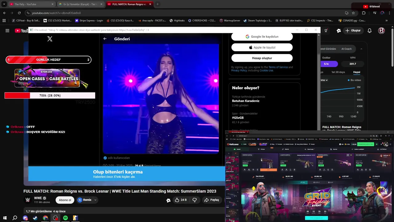Click the X logo in the post window
Image resolution: width=394 pixels, height=222 pixels.
(50, 39)
